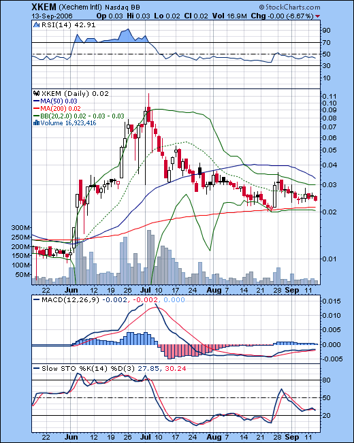
Task: Click the Slow STO %K(14) legend marker
Action: [37, 368]
